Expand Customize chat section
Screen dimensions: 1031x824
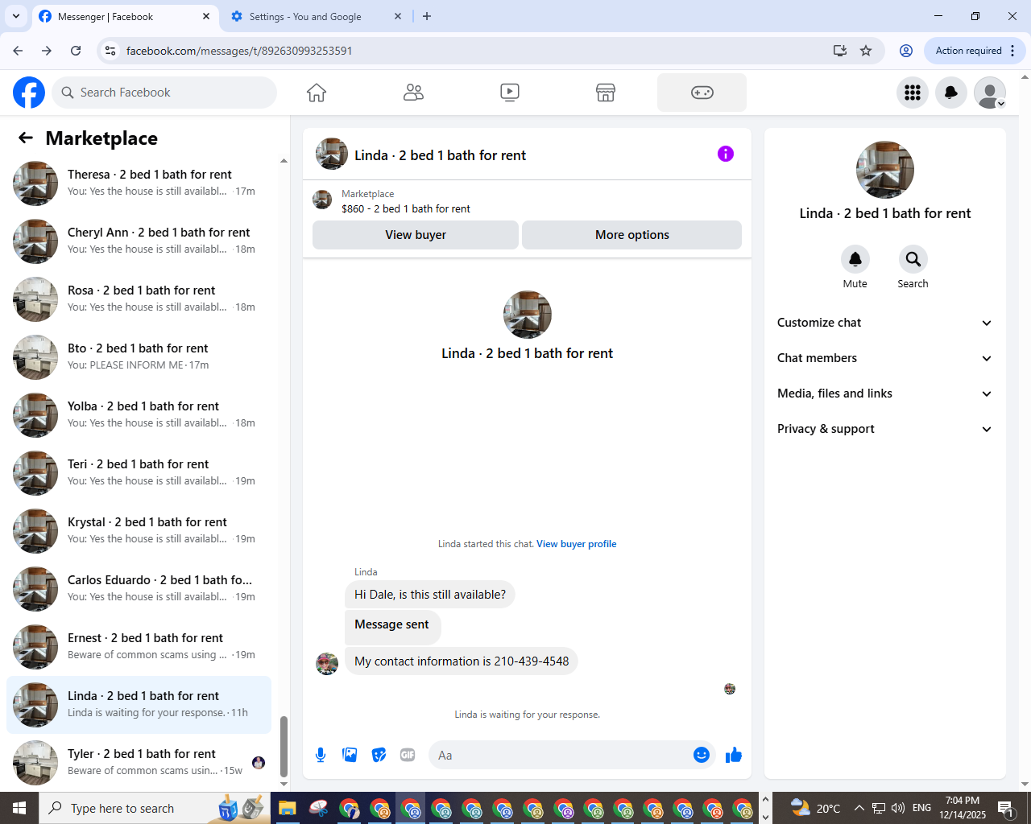tap(885, 323)
